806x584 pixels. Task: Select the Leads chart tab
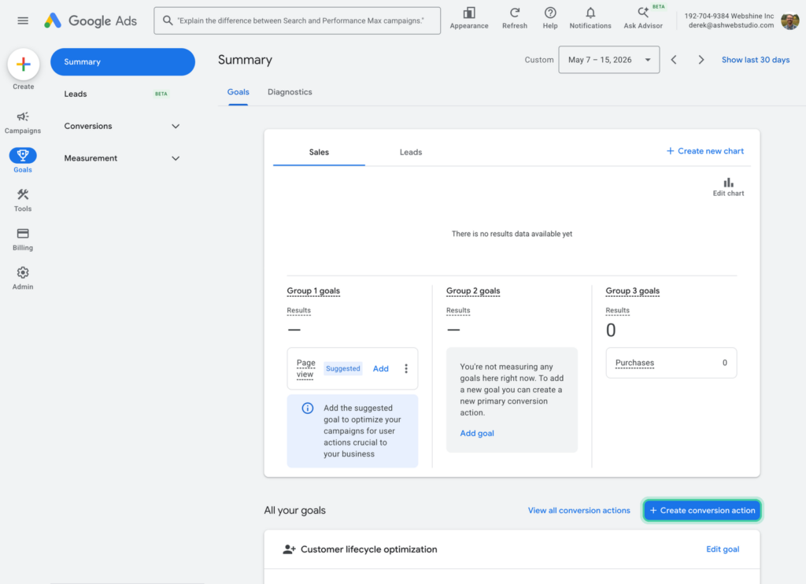pos(411,152)
